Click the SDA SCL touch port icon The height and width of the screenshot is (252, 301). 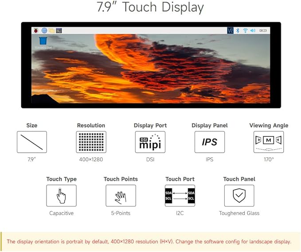pos(180,196)
